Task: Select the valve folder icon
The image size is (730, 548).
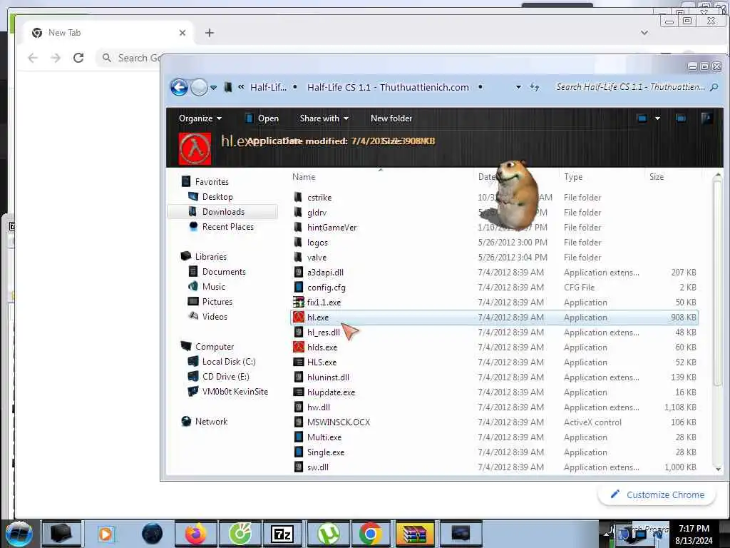Action: click(x=299, y=257)
